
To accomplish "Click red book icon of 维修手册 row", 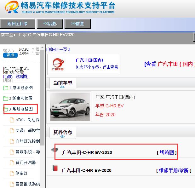I will tap(55, 168).
